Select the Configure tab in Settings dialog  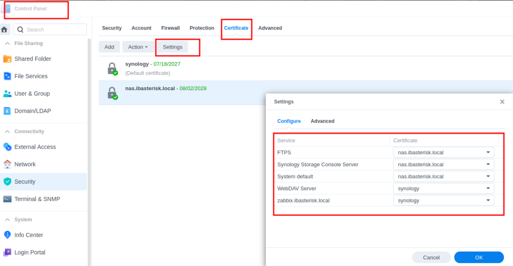pyautogui.click(x=289, y=121)
